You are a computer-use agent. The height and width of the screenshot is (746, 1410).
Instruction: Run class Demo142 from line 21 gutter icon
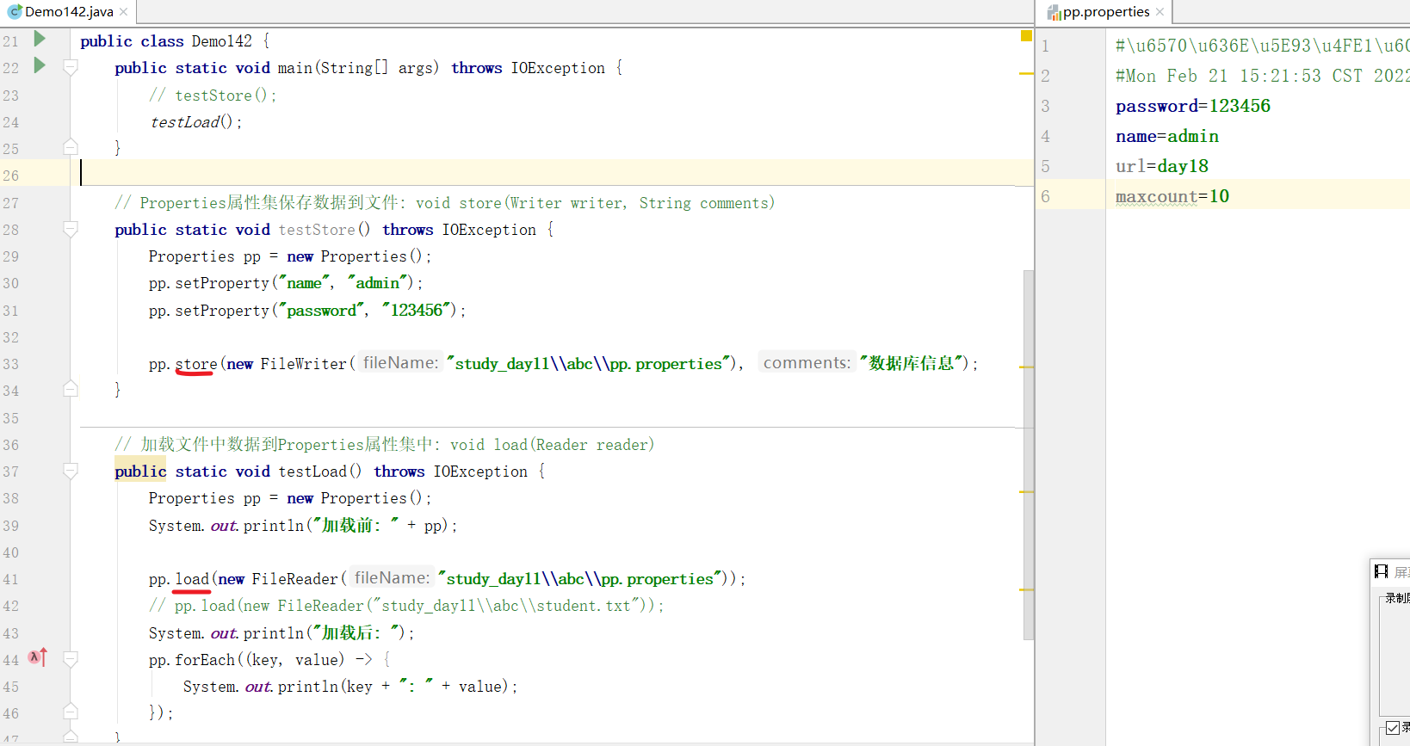(x=40, y=39)
